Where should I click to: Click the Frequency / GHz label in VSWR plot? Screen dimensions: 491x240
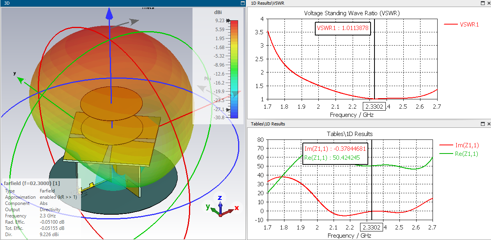point(352,115)
